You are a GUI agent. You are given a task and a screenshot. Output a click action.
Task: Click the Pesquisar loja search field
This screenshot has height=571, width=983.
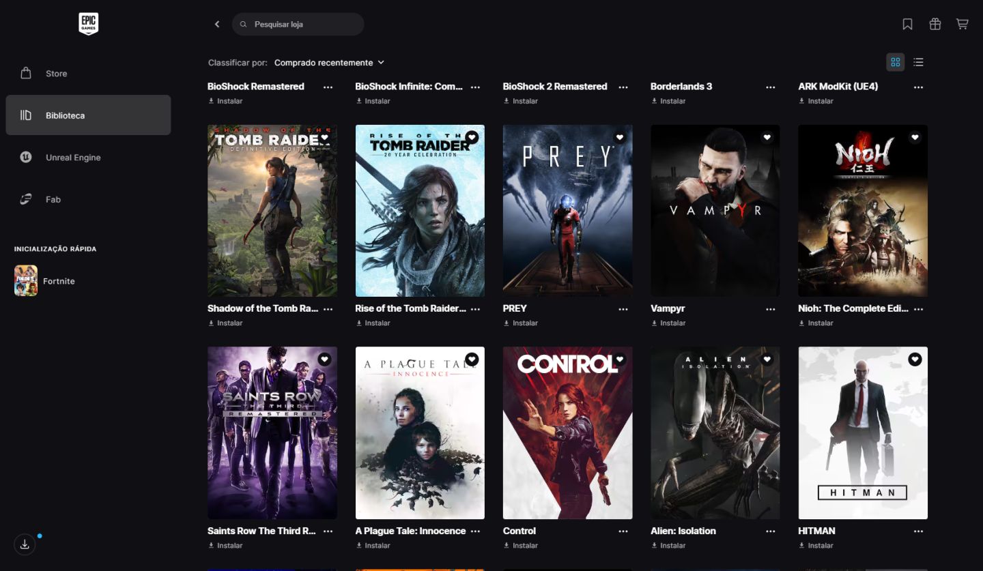click(298, 25)
